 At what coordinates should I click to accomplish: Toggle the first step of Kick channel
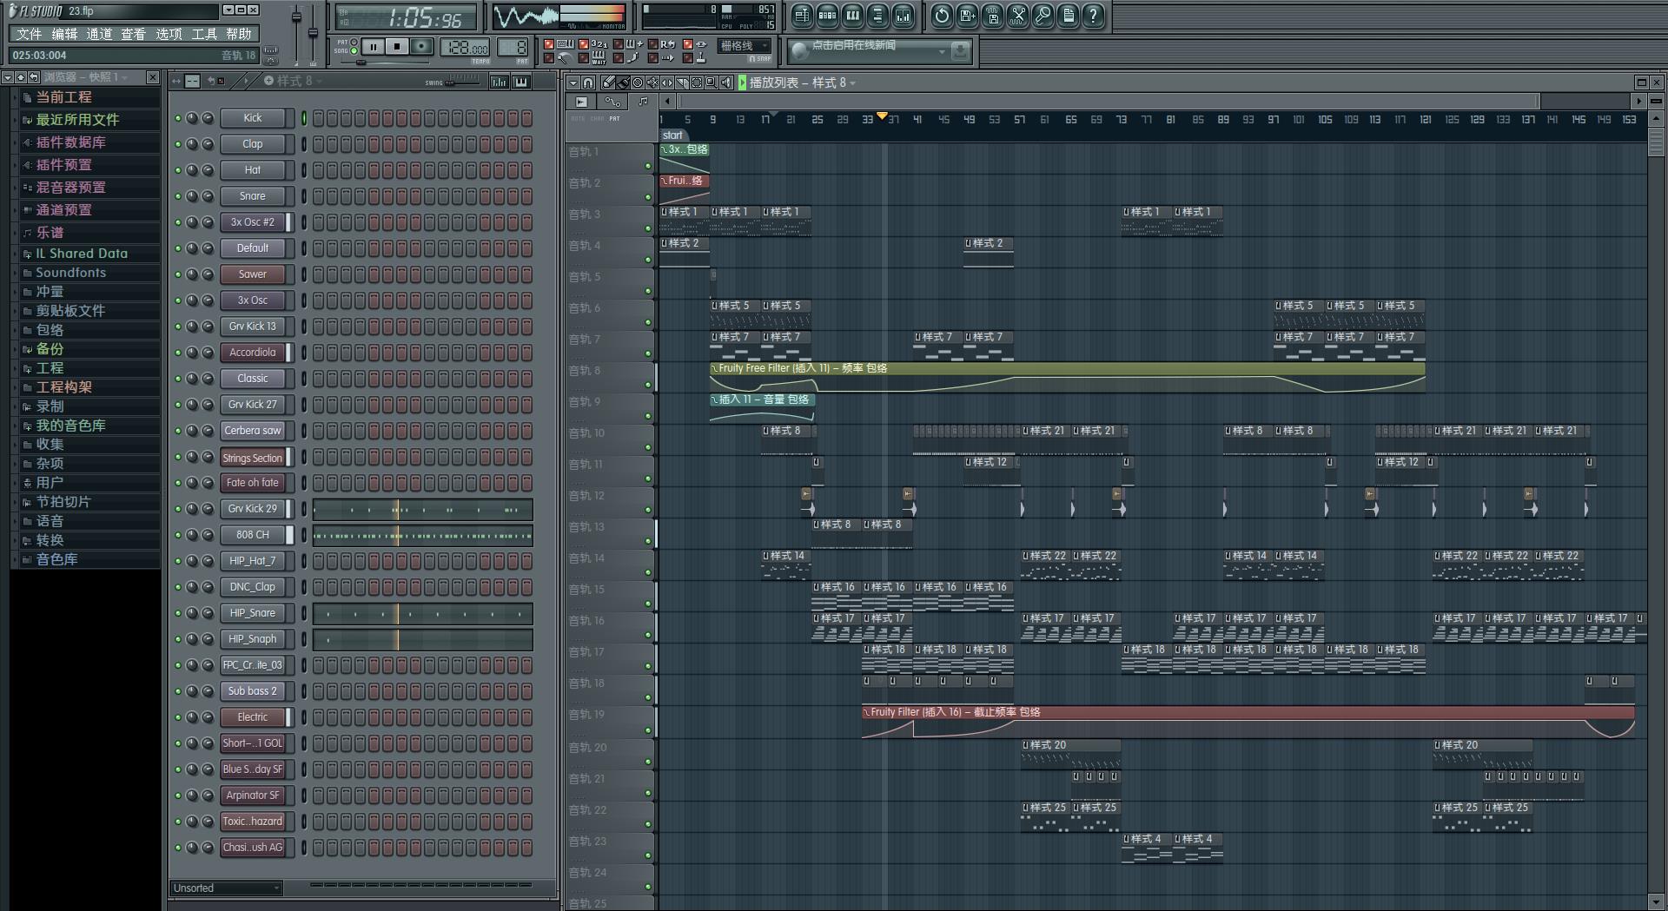point(319,118)
